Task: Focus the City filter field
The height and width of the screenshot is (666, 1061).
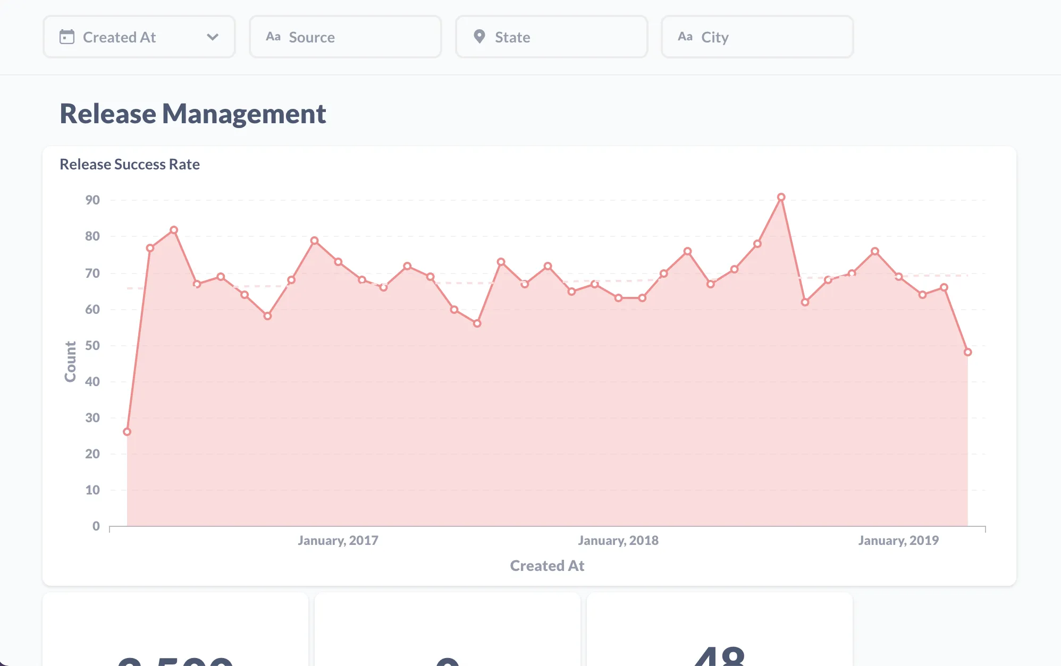Action: click(757, 37)
